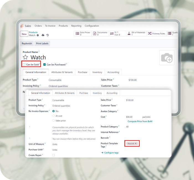Screen dimensions: 194x180
Task: Open lower panel Accounting tab
Action: coord(112,93)
